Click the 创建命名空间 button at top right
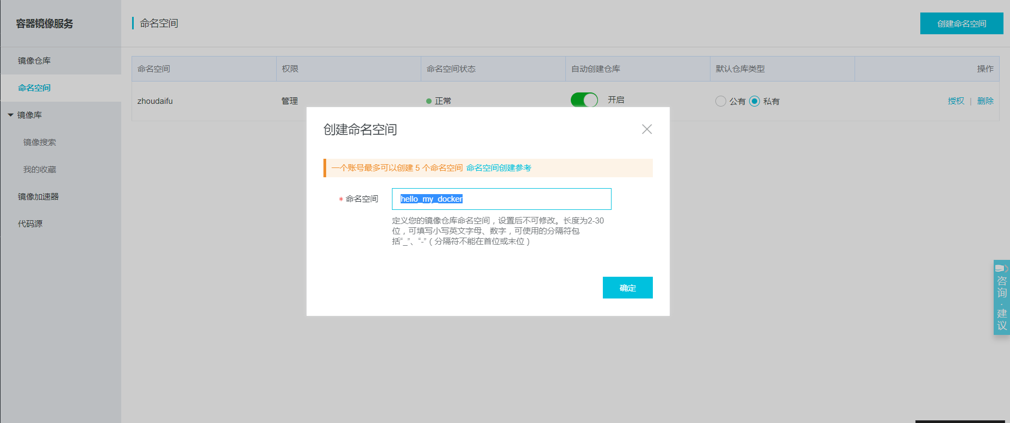The width and height of the screenshot is (1010, 423). [962, 23]
